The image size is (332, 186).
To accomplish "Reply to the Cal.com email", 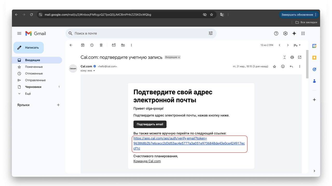I will tap(291, 66).
